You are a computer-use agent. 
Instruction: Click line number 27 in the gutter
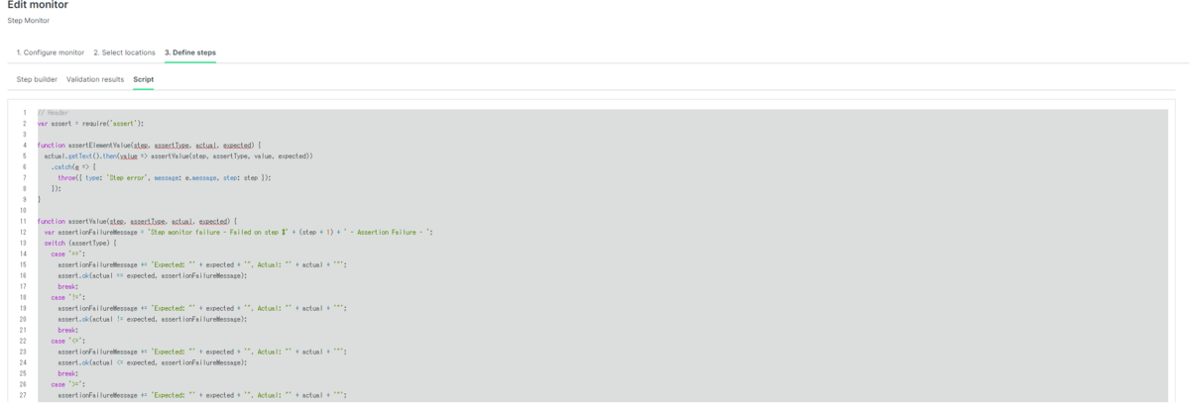point(22,395)
